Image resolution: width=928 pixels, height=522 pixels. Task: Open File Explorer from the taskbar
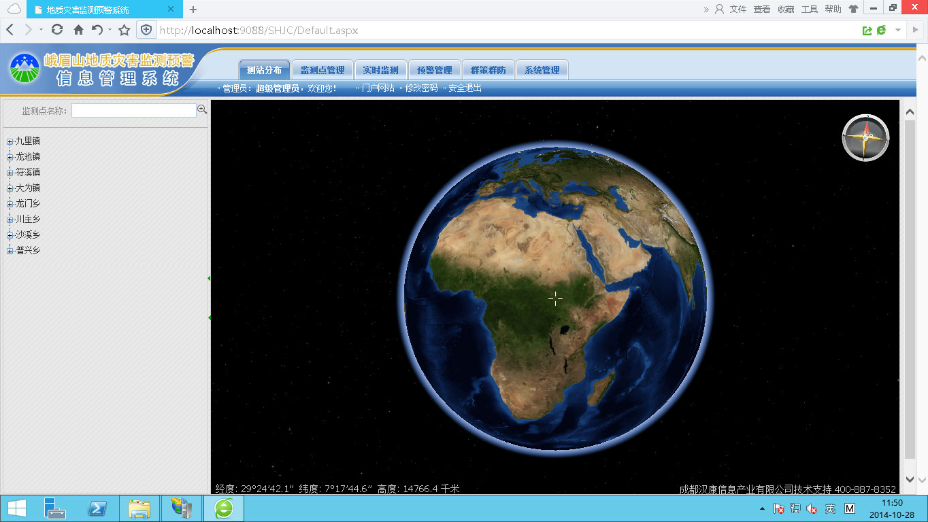[x=139, y=508]
